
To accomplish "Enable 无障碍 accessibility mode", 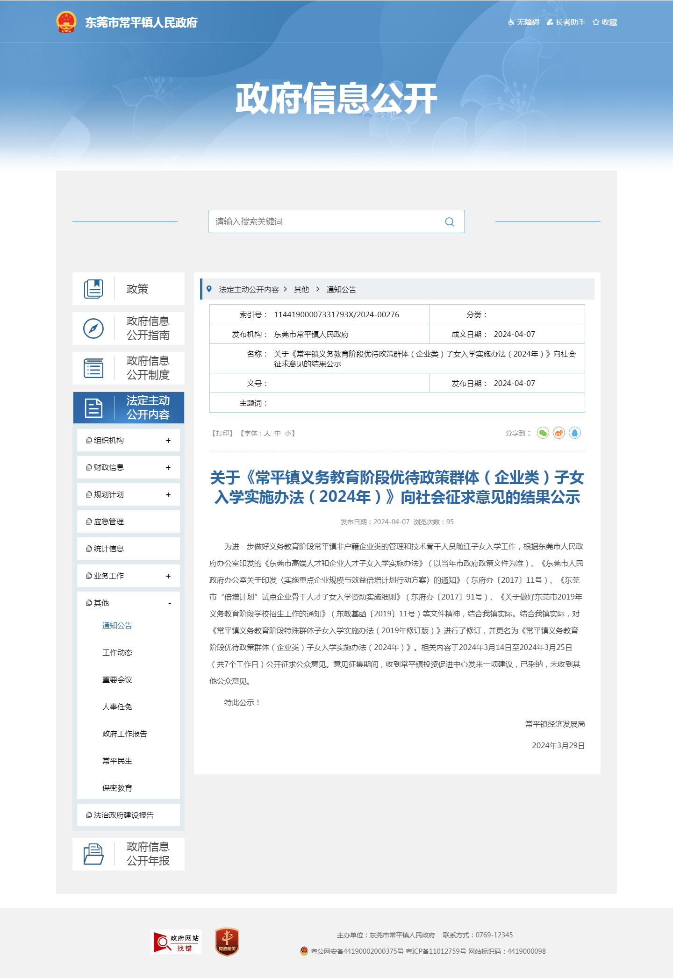I will click(523, 22).
